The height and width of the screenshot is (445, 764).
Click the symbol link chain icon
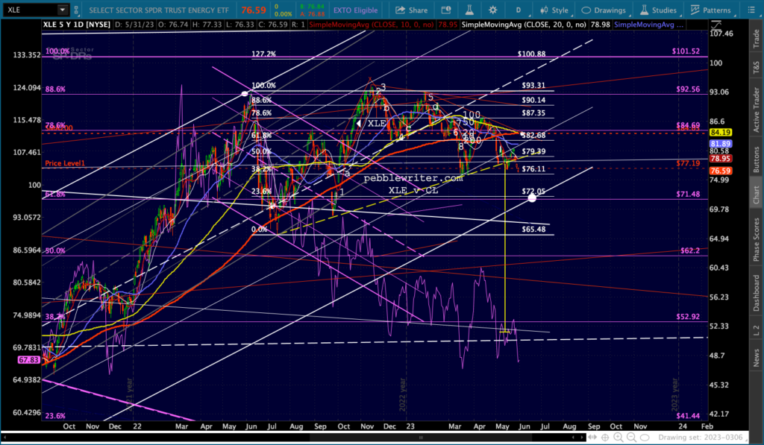[x=76, y=10]
